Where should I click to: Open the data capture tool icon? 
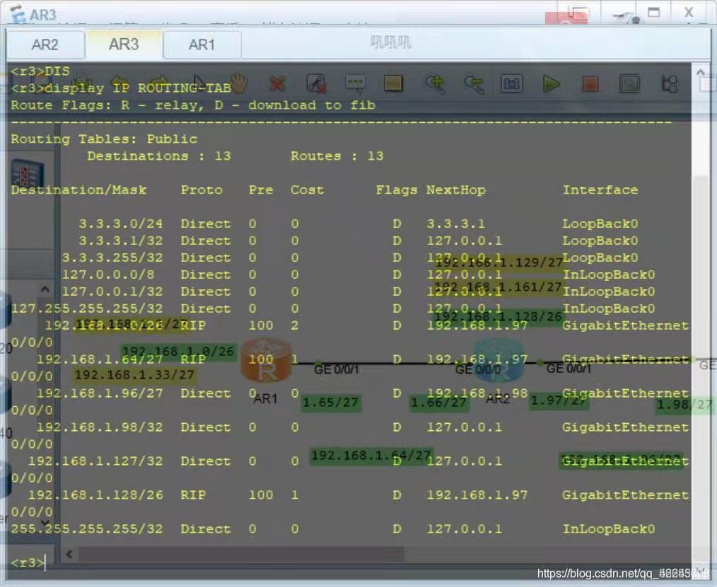(x=629, y=83)
